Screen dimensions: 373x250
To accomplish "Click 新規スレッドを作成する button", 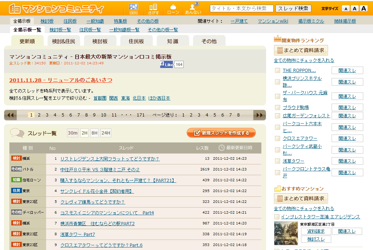I will click(x=221, y=133).
